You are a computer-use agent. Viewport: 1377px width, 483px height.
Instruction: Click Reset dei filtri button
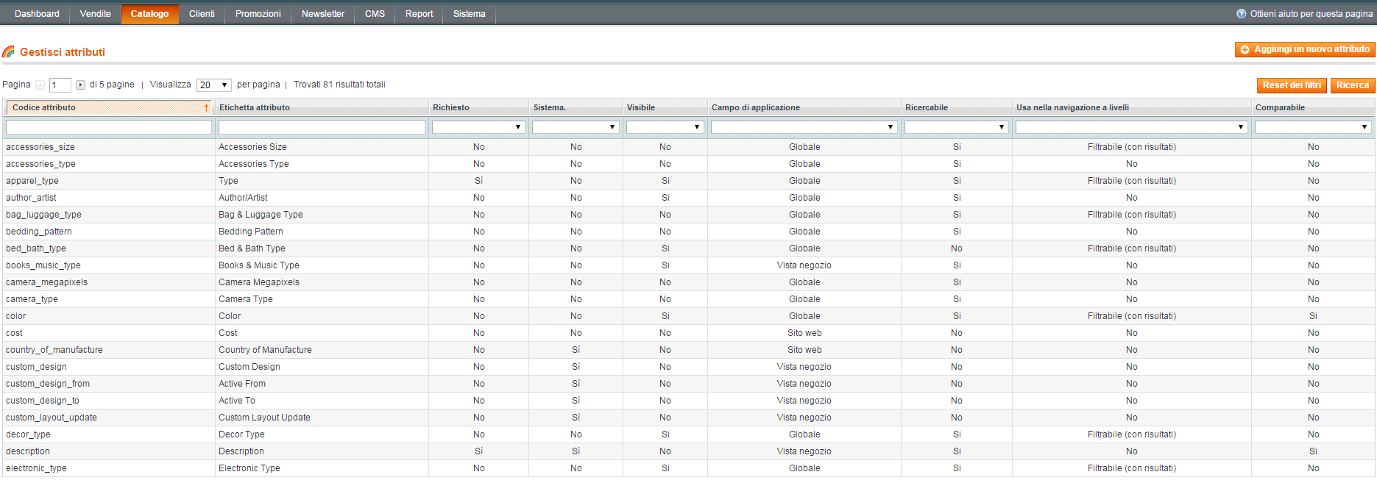(x=1292, y=85)
